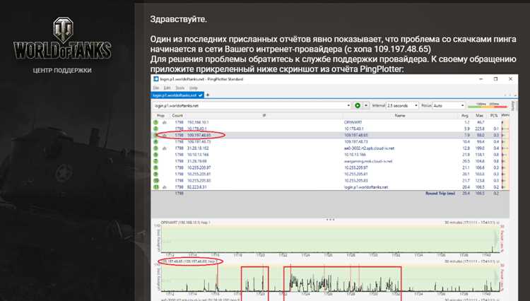Open the 30 minutes range on OPENWRT graph
530x301 pixels.
[471, 223]
